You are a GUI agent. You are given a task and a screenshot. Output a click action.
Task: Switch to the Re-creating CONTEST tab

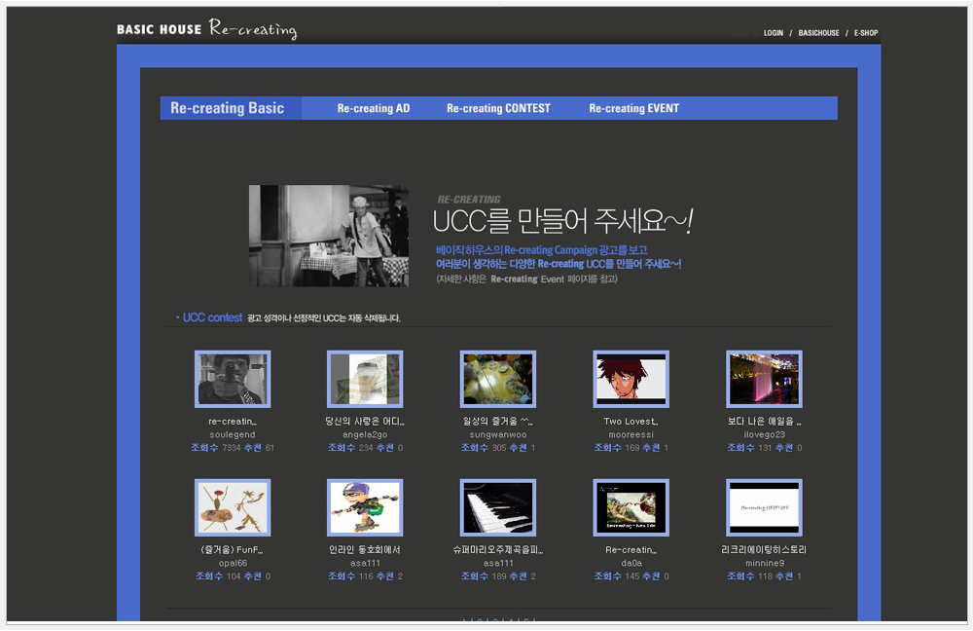tap(498, 108)
